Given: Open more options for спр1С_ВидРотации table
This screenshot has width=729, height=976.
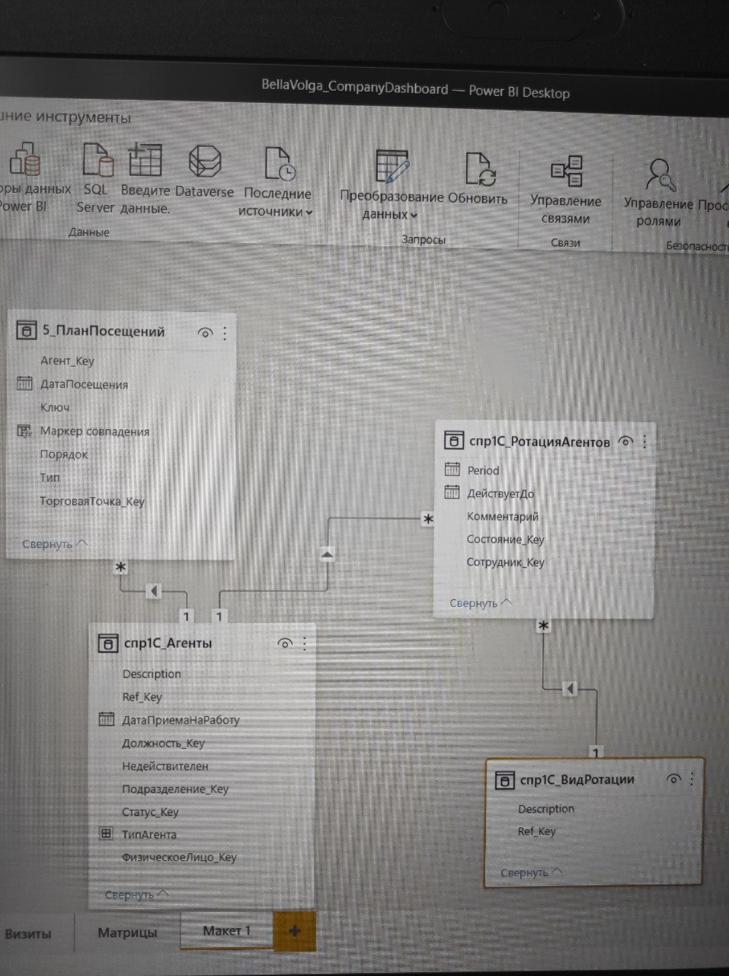Looking at the screenshot, I should 692,779.
